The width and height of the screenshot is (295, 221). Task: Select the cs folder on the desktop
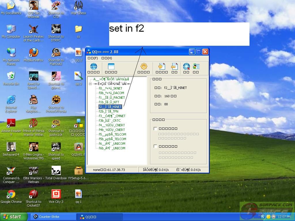(78, 31)
